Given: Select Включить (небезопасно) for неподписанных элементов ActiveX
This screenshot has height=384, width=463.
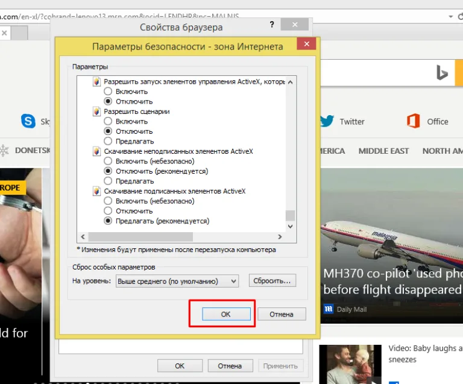Looking at the screenshot, I should coord(108,161).
